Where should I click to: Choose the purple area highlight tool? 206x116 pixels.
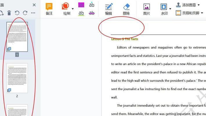(81, 5)
